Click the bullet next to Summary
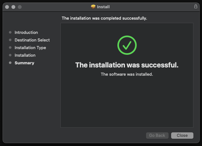Image resolution: width=202 pixels, height=146 pixels. point(10,63)
